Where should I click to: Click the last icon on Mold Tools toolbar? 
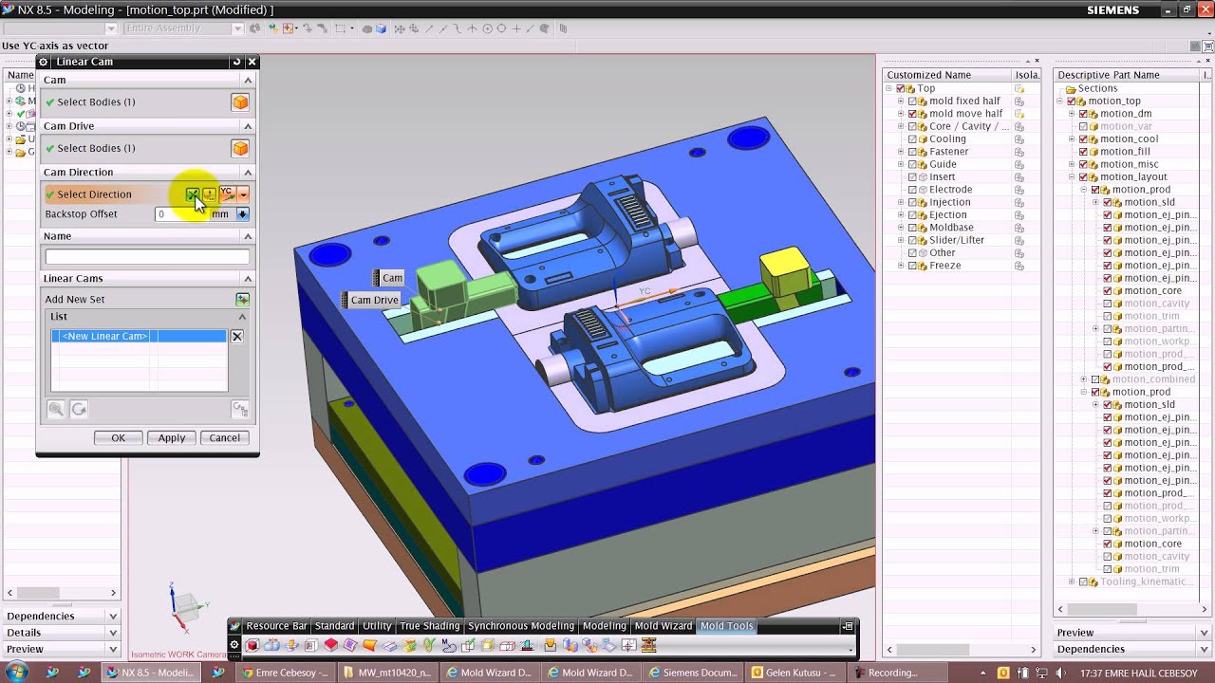click(x=649, y=645)
